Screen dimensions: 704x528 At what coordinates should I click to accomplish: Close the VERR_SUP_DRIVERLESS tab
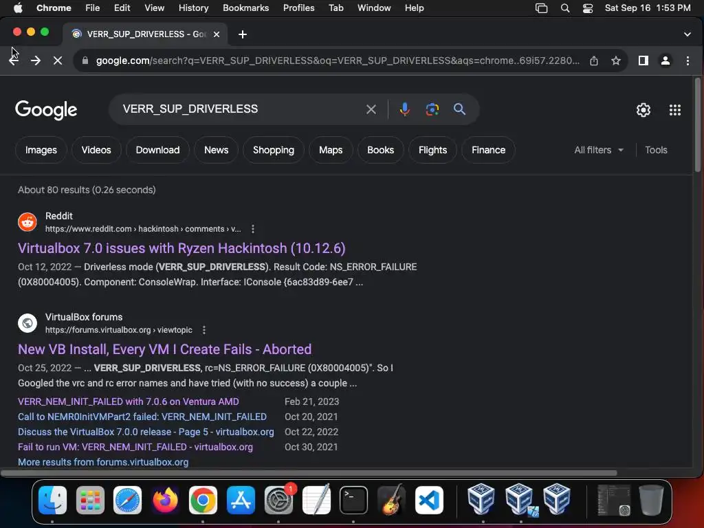coord(217,34)
